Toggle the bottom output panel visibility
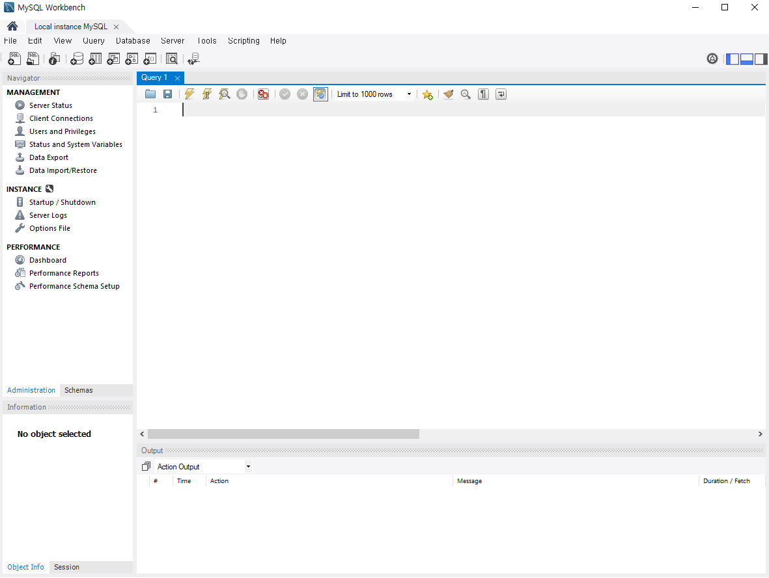This screenshot has height=578, width=769. 747,59
